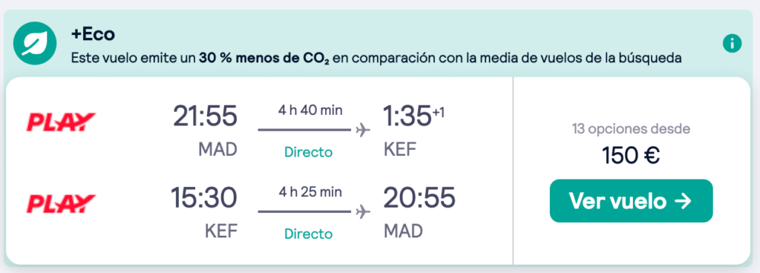Click the +1 next-day indicator
The width and height of the screenshot is (760, 273).
point(438,112)
